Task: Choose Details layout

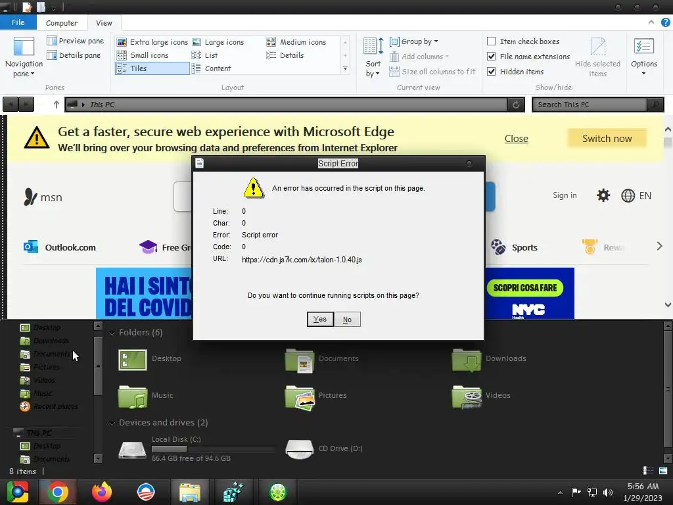Action: coord(285,55)
